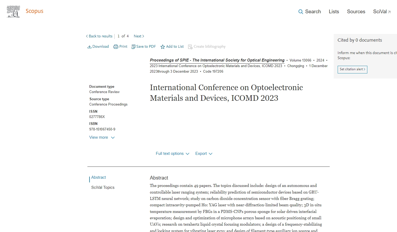Go to the Next document
The width and height of the screenshot is (397, 232).
pyautogui.click(x=139, y=36)
